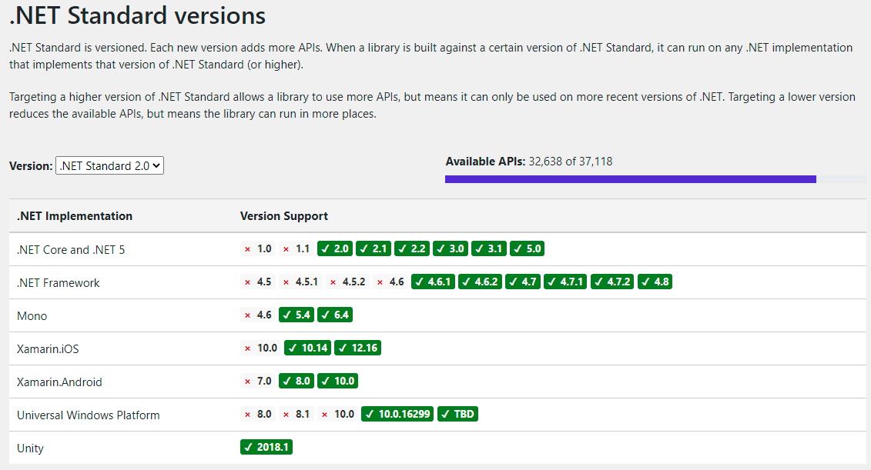Select the 'Mono' row label
Viewport: 871px width, 470px height.
pyautogui.click(x=32, y=315)
